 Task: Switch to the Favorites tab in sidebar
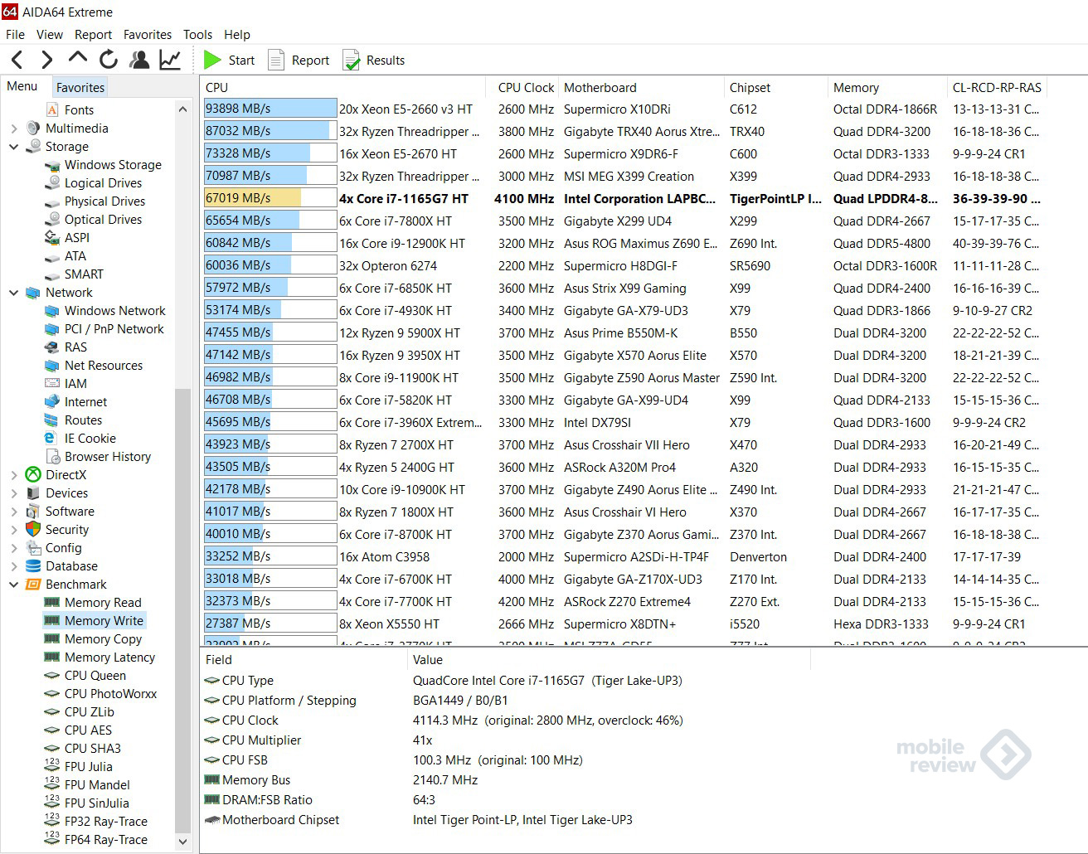[80, 87]
